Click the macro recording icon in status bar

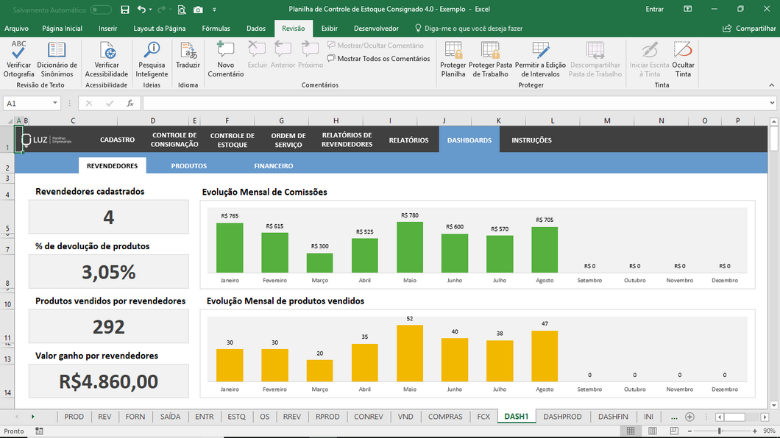coord(39,431)
